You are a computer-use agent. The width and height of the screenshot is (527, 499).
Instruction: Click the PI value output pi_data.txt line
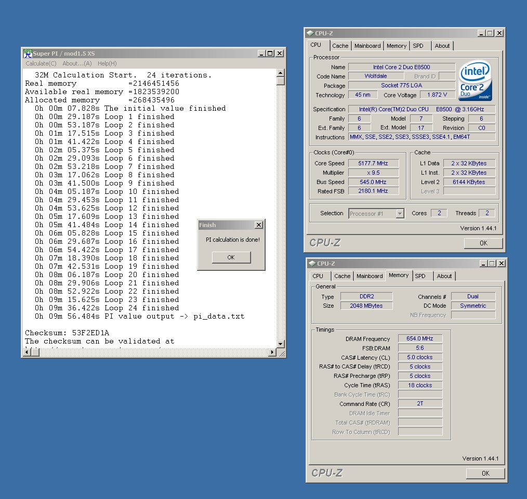(139, 317)
